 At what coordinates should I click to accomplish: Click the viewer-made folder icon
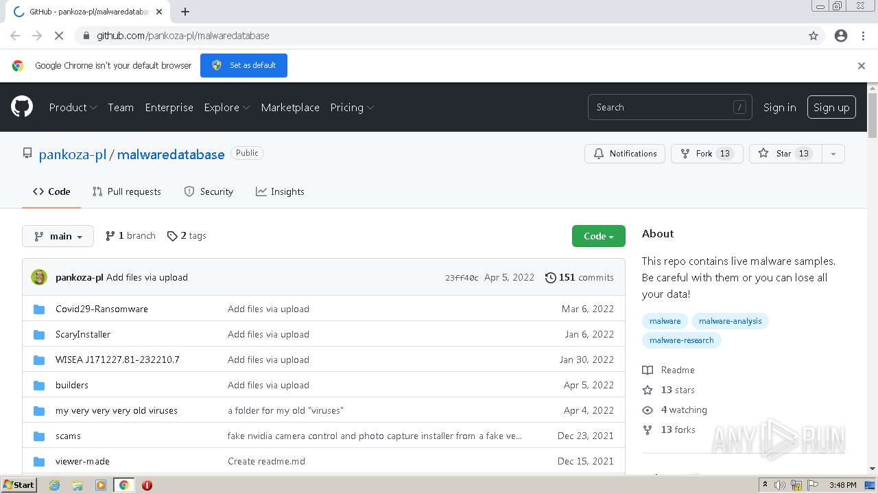coord(39,461)
